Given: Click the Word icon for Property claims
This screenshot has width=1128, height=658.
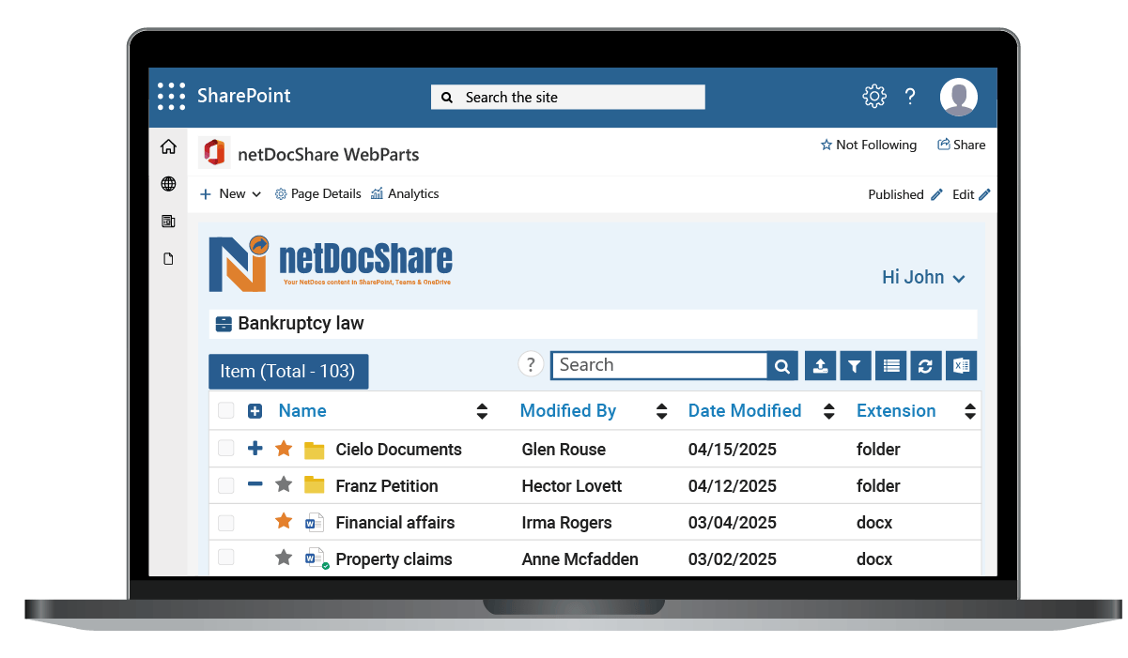Looking at the screenshot, I should coord(317,559).
